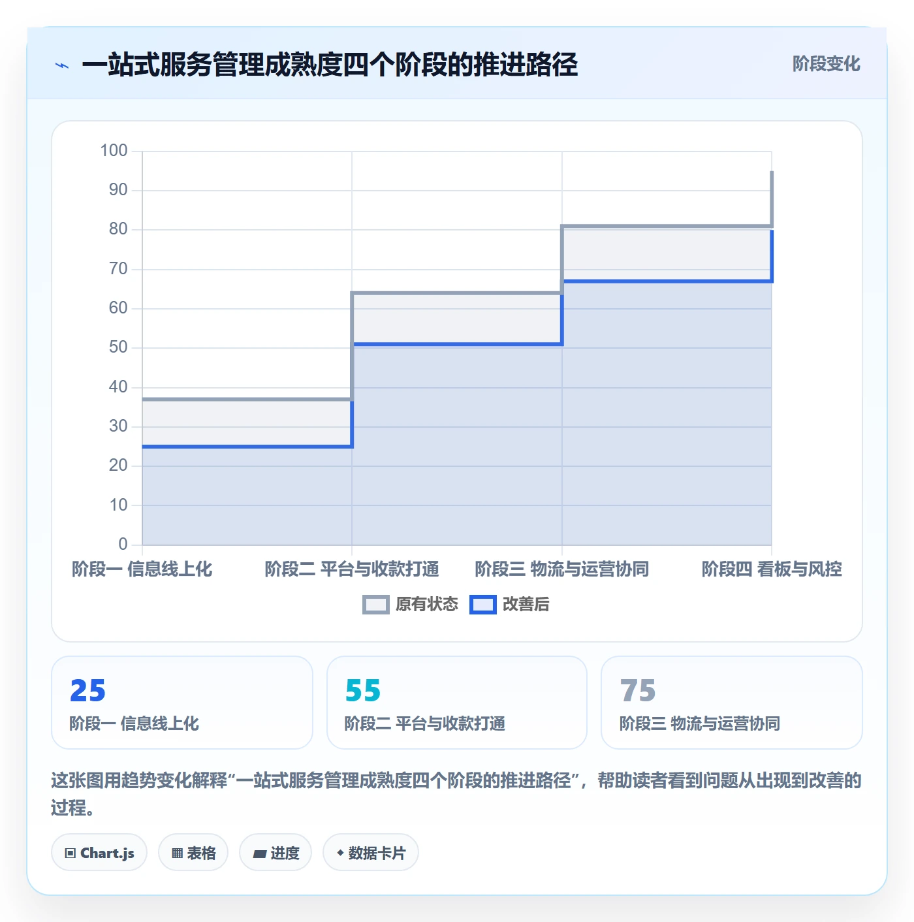Click the y-axis value 100

point(114,151)
